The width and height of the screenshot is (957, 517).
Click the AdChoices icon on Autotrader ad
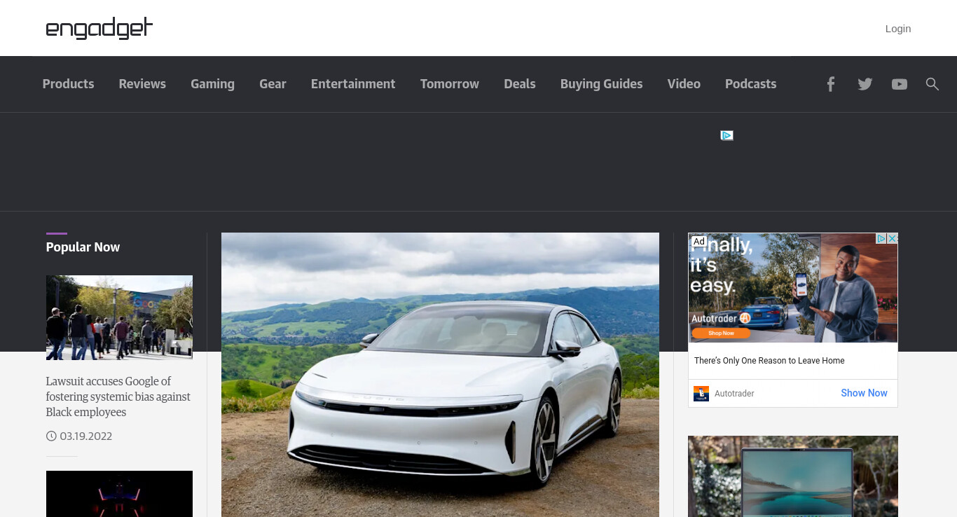pyautogui.click(x=882, y=238)
